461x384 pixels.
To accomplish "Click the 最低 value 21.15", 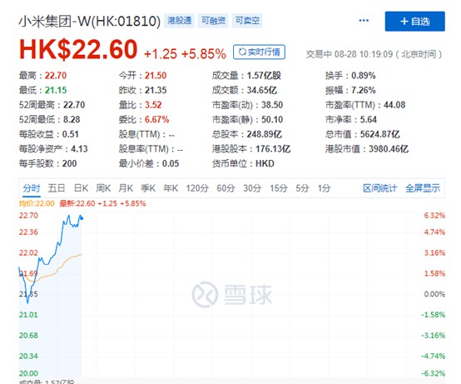I will (x=56, y=90).
